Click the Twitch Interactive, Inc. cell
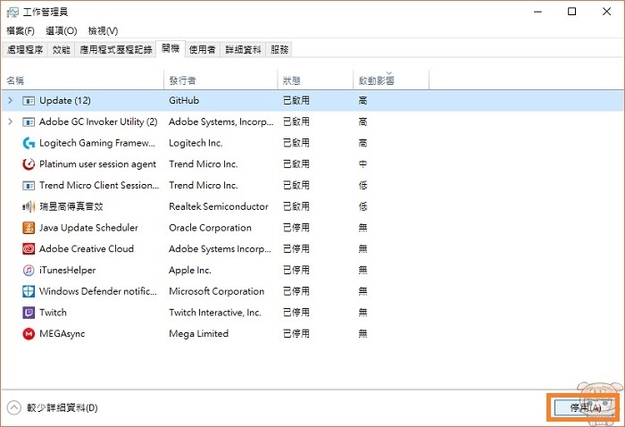Screen dimensions: 625x427 [x=215, y=312]
